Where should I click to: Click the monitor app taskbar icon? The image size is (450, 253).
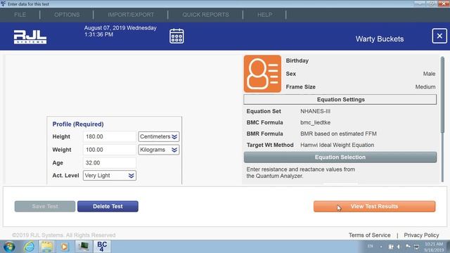coord(84,247)
